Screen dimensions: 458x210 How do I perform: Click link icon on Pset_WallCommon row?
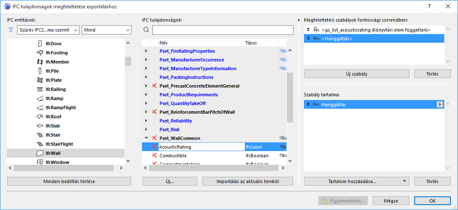click(x=282, y=138)
